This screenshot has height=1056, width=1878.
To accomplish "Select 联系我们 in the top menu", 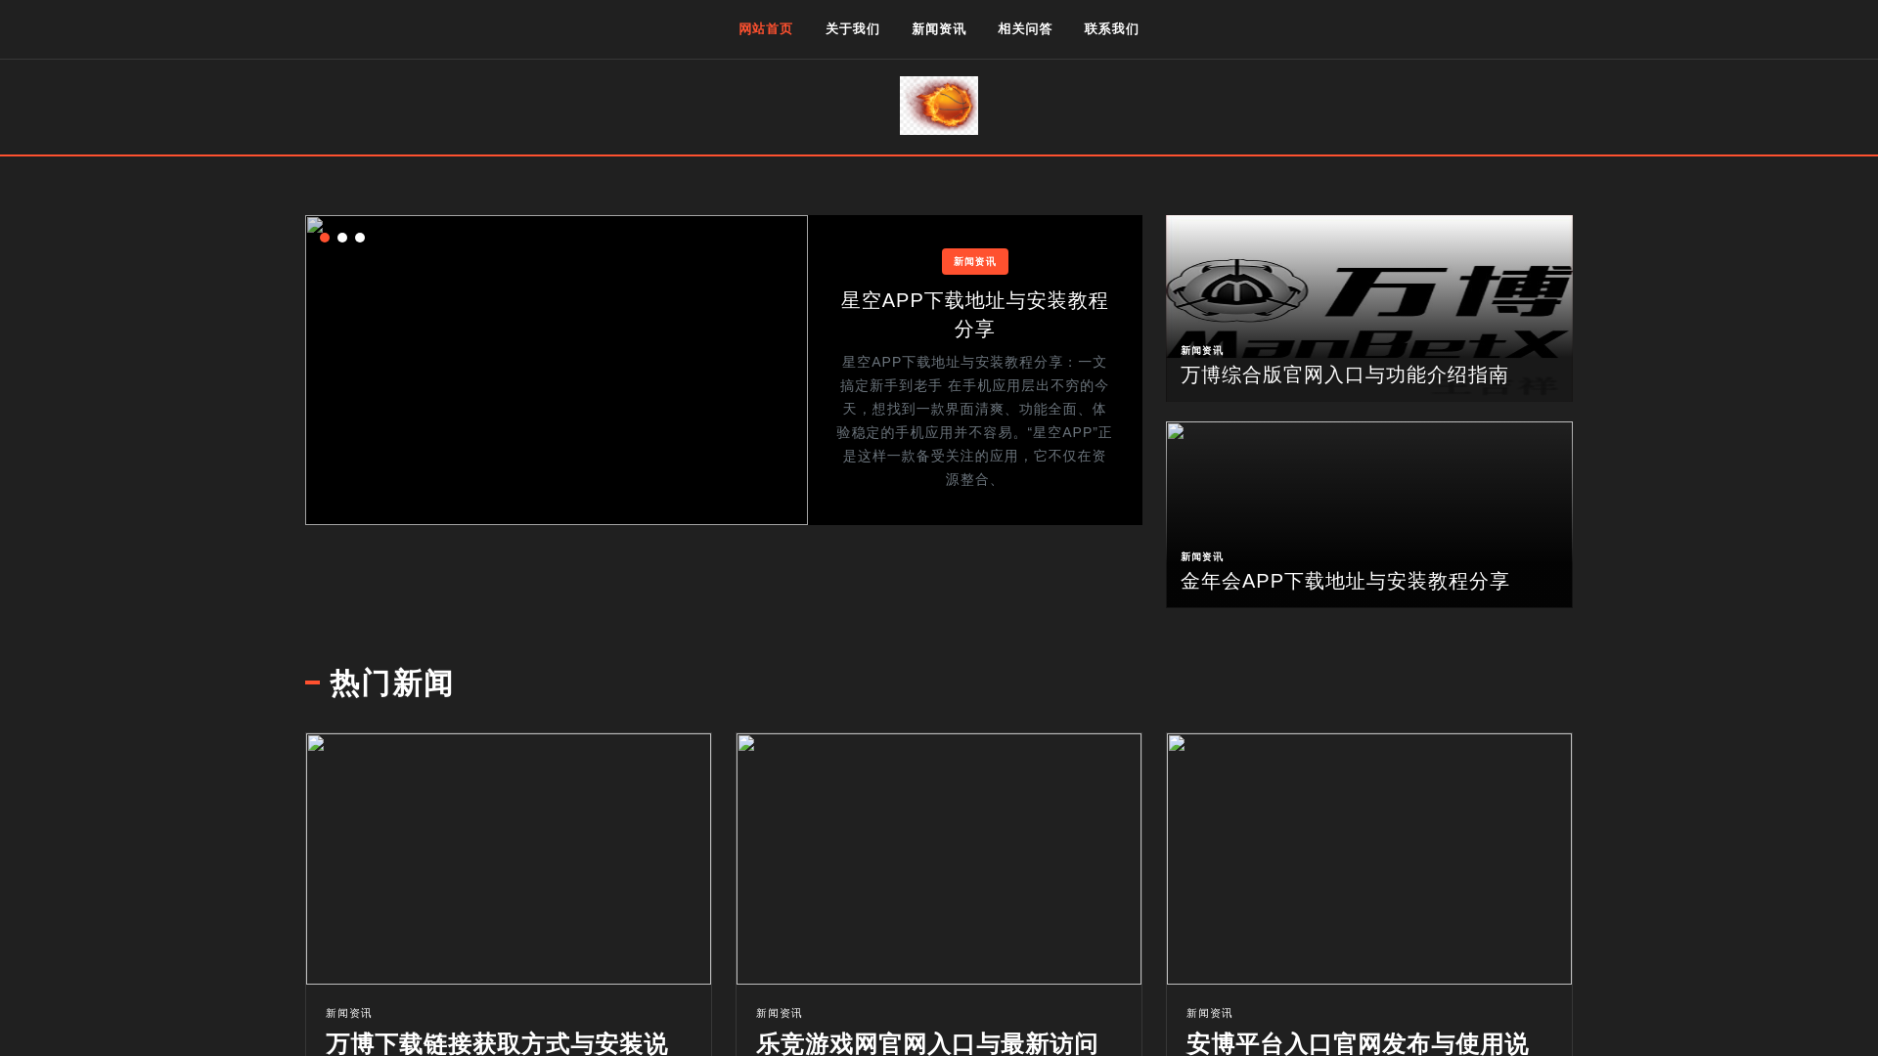I will pyautogui.click(x=1111, y=29).
